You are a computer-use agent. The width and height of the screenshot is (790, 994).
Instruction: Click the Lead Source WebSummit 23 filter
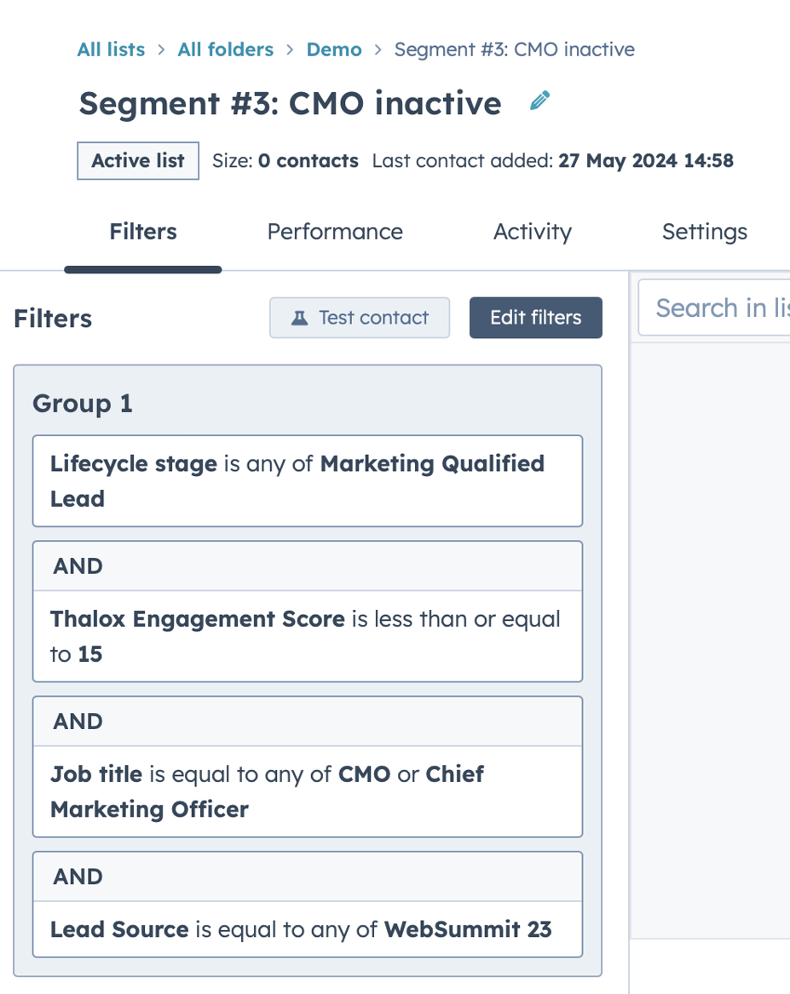(307, 929)
